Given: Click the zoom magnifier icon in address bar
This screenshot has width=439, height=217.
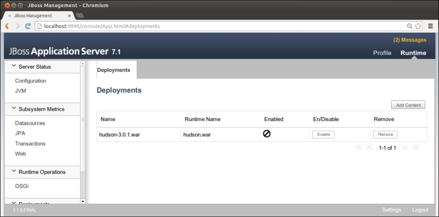Looking at the screenshot, I should click(410, 26).
